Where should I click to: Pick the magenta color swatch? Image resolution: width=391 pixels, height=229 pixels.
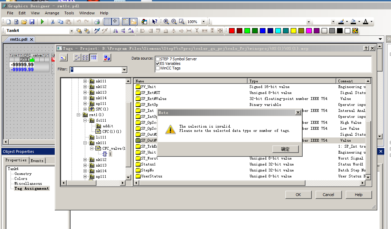click(x=309, y=31)
